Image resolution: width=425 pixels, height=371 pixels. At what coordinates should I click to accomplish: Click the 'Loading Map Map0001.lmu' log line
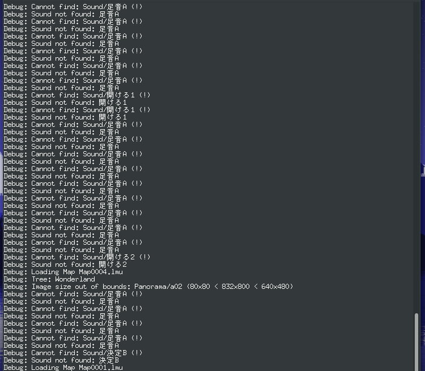tap(63, 368)
